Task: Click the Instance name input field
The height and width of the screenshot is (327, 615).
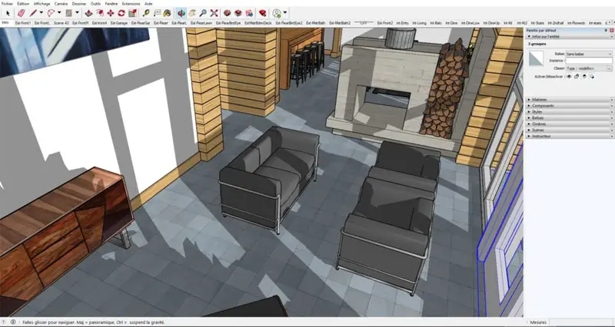Action: (589, 61)
